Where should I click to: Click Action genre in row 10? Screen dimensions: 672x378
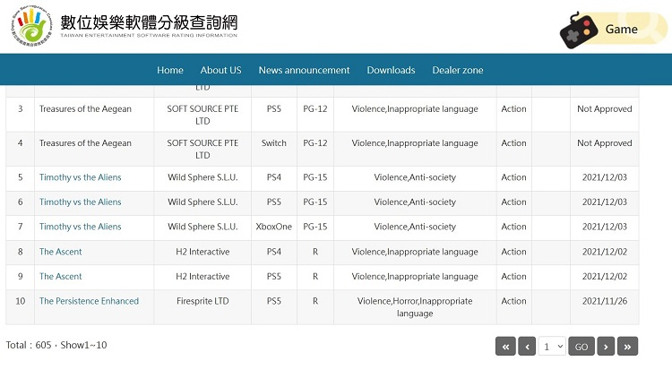click(x=513, y=301)
